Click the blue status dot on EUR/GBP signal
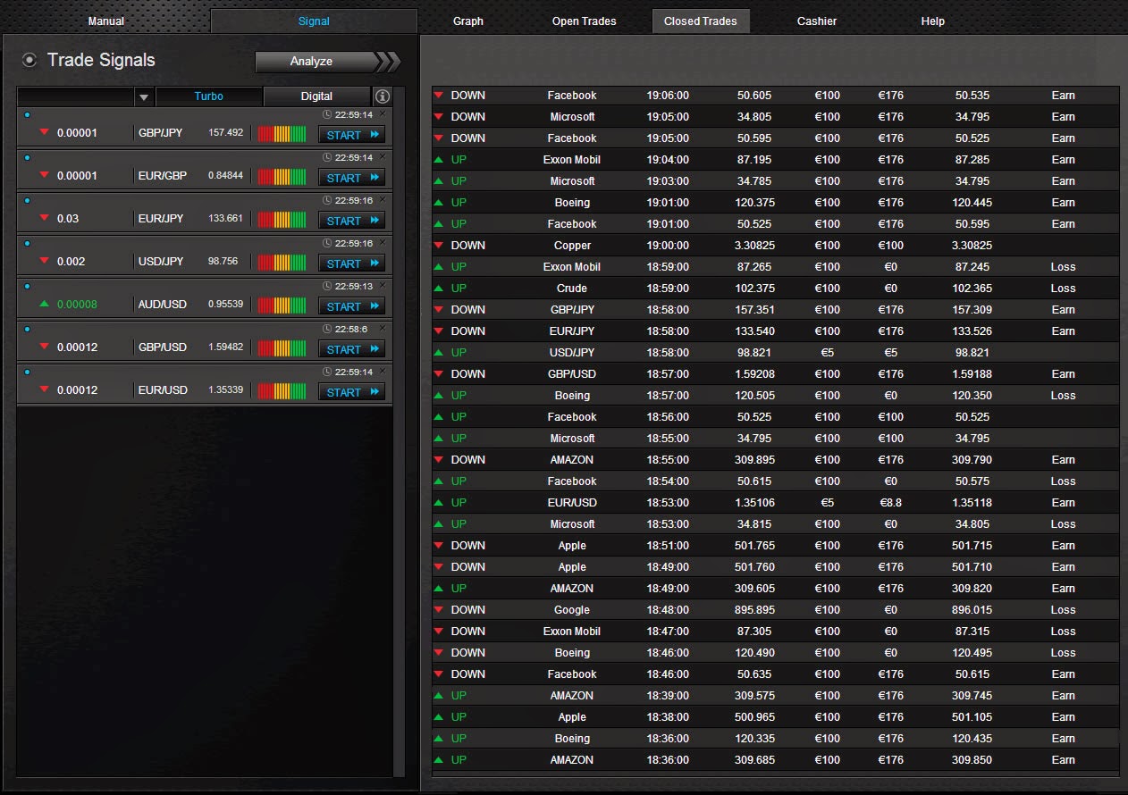Image resolution: width=1128 pixels, height=795 pixels. tap(27, 157)
